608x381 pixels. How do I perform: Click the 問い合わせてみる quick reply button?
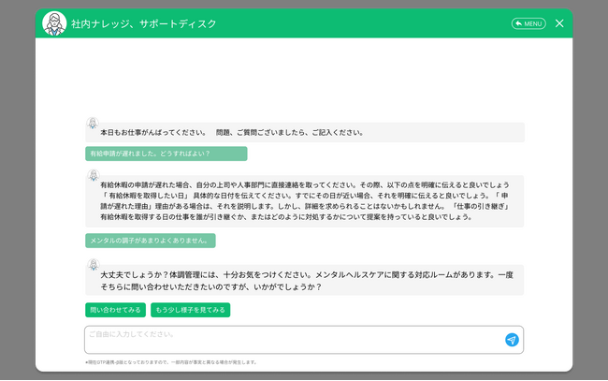(115, 310)
